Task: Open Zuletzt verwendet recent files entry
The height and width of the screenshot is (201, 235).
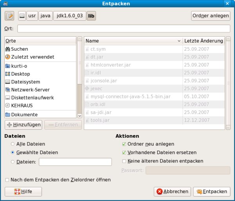Action: (30, 57)
